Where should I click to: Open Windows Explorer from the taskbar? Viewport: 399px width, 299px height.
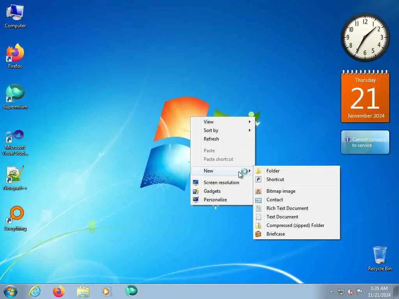pos(83,292)
